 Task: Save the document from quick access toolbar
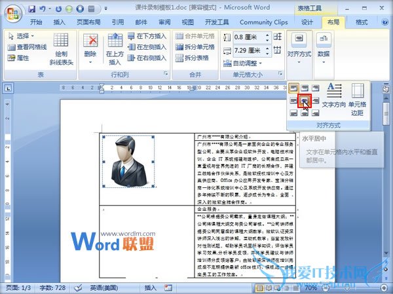[x=32, y=9]
